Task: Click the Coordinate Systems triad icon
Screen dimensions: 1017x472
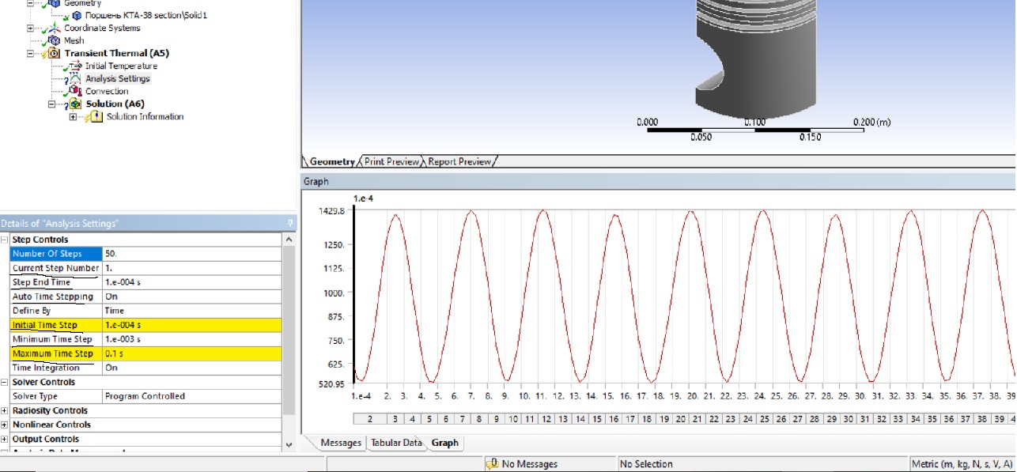Action: click(55, 28)
